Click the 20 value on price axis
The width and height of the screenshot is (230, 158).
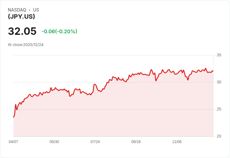pos(219,136)
